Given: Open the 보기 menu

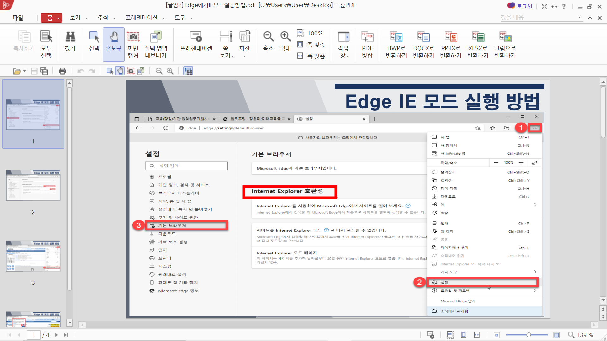Looking at the screenshot, I should pyautogui.click(x=75, y=18).
